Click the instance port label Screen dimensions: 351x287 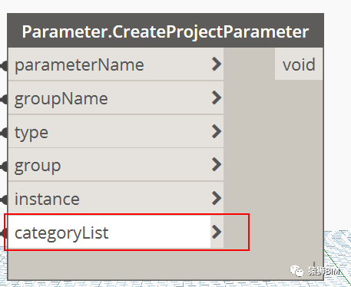[47, 199]
